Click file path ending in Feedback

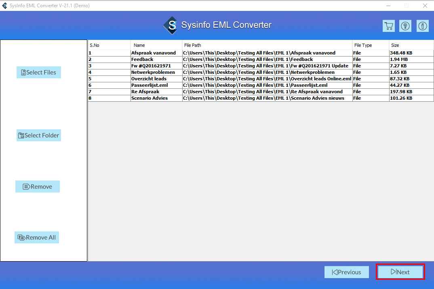pyautogui.click(x=268, y=59)
